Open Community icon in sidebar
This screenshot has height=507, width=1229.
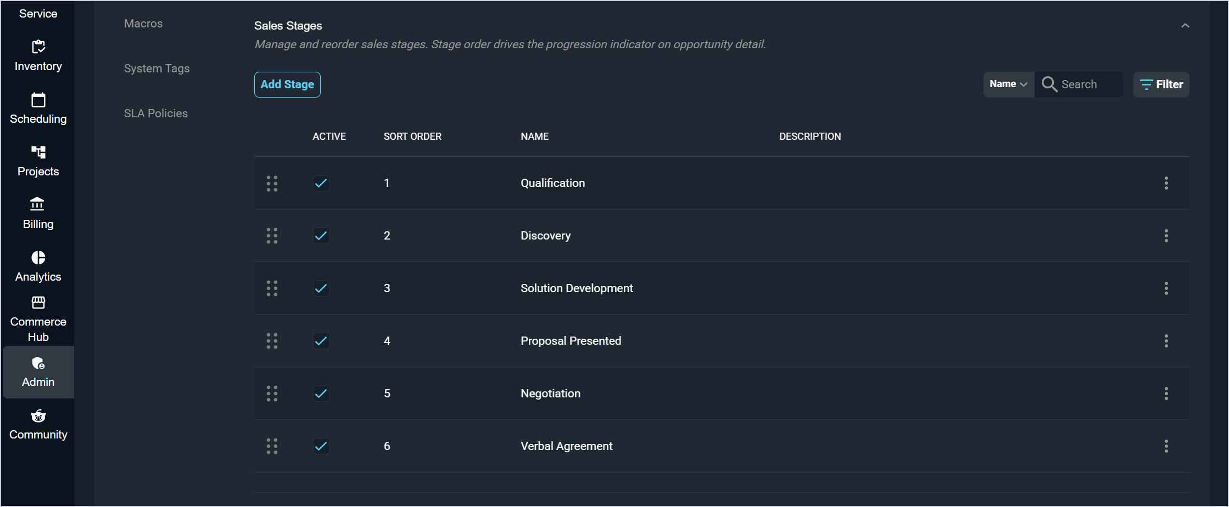click(38, 416)
